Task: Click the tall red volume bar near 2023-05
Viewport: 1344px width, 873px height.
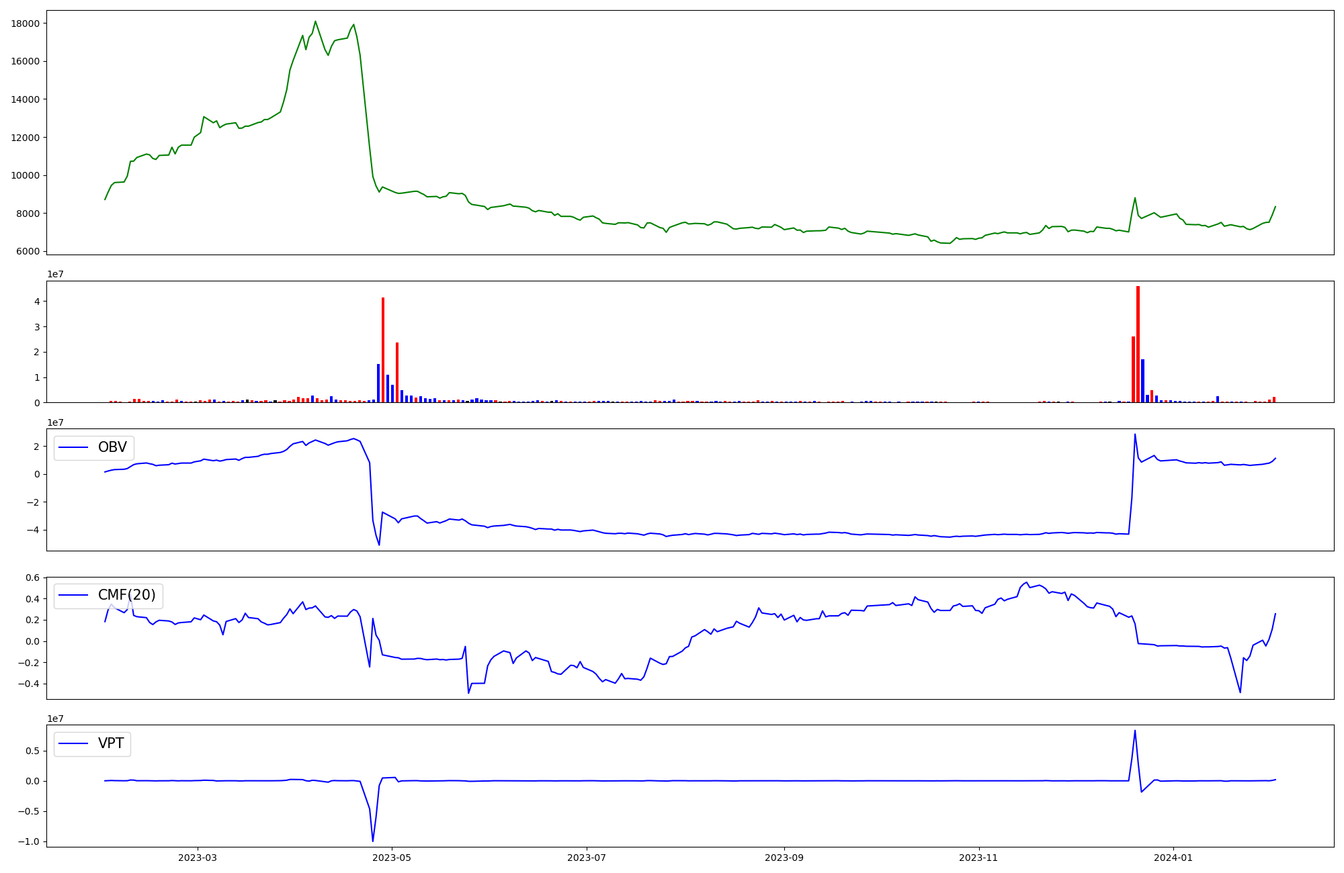Action: (383, 349)
